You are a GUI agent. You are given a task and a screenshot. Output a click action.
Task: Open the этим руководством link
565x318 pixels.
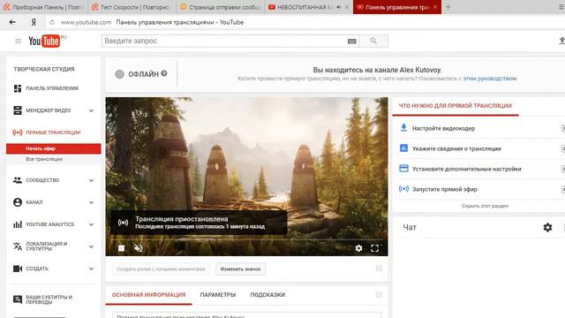pos(490,79)
